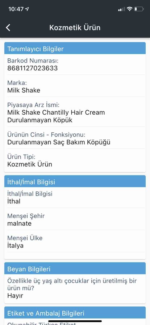Tap the Milk Shake Chantilly Hair Cream name
The image size is (150, 325).
click(56, 112)
